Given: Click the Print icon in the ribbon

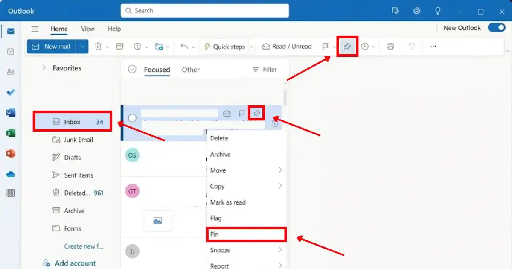Looking at the screenshot, I should tap(390, 47).
